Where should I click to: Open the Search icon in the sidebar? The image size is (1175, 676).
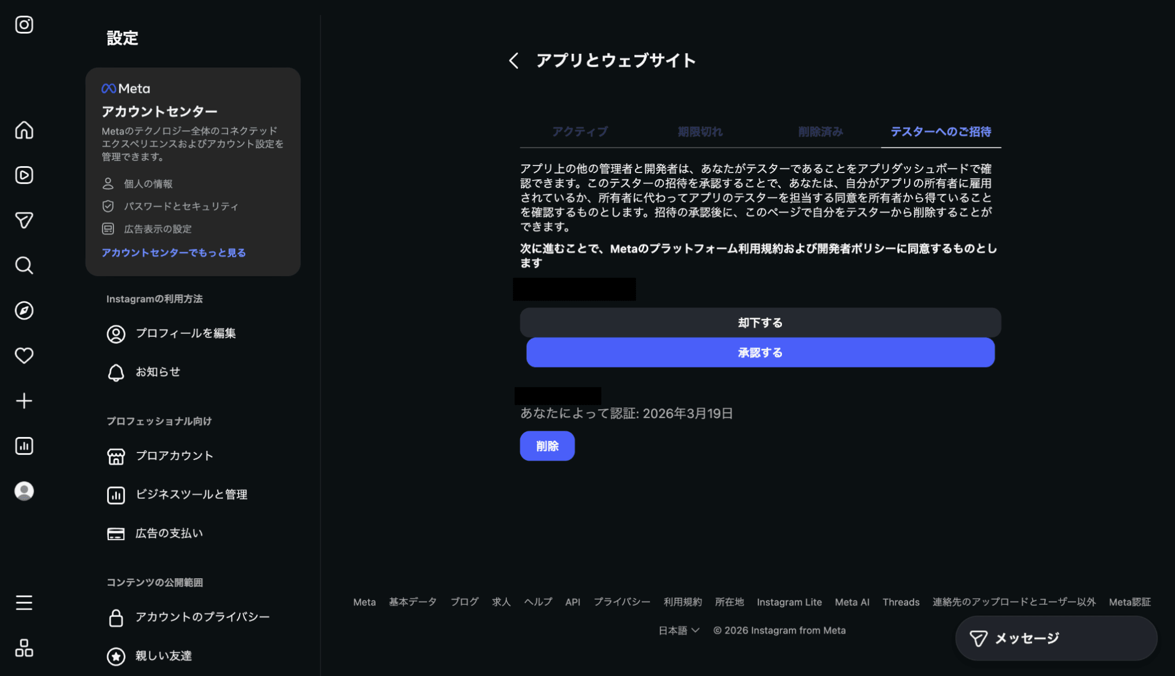(x=24, y=266)
